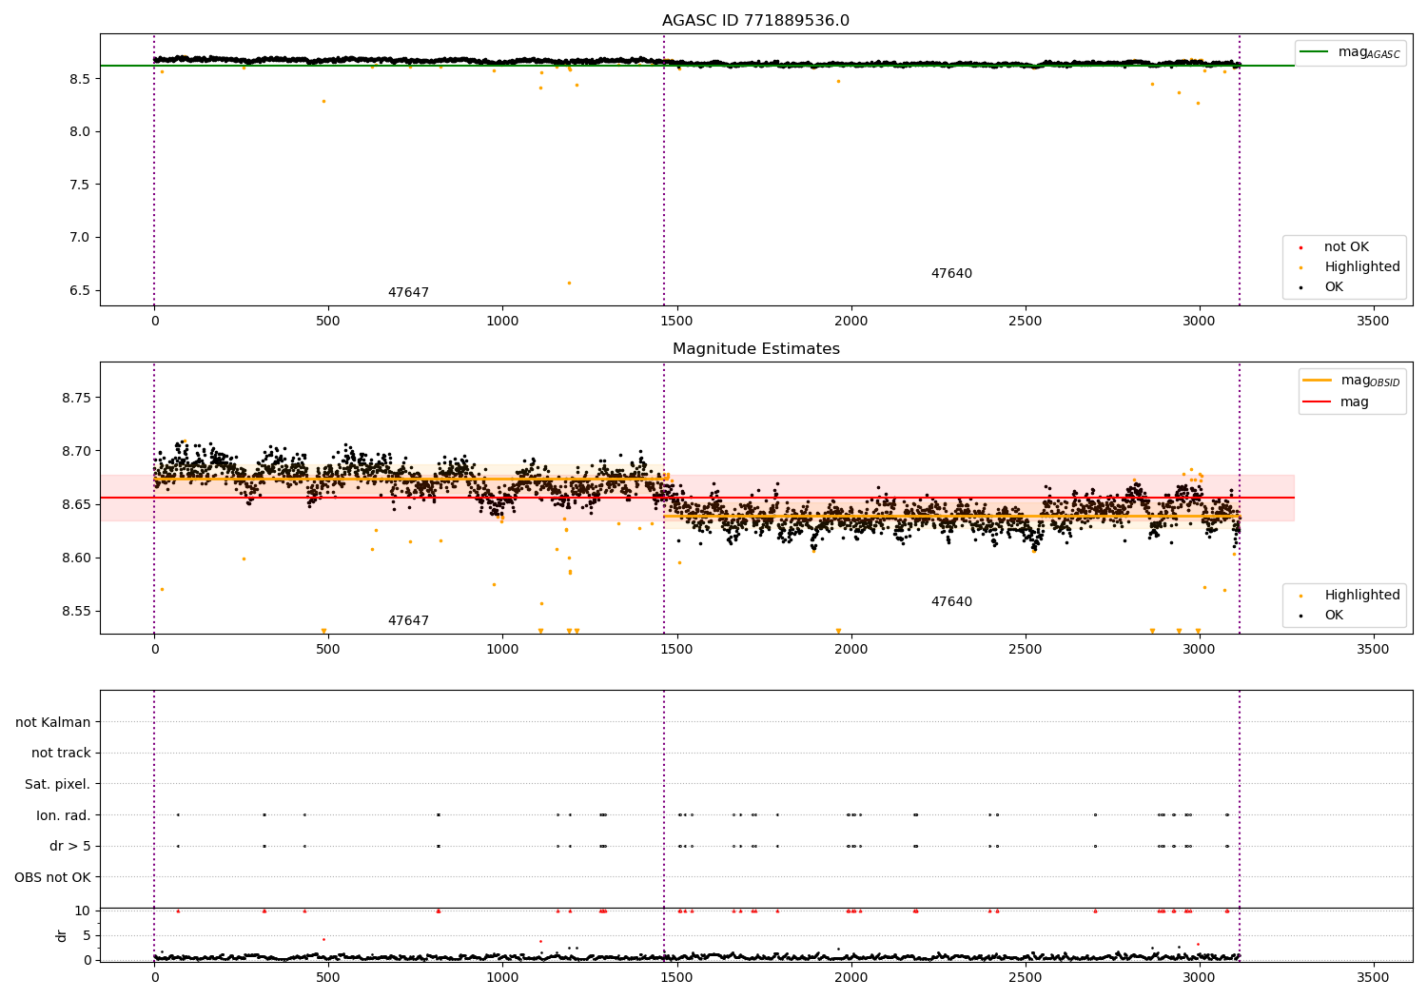Click y-axis tick "7.0" in top plot
This screenshot has width=1427, height=999.
pos(80,238)
